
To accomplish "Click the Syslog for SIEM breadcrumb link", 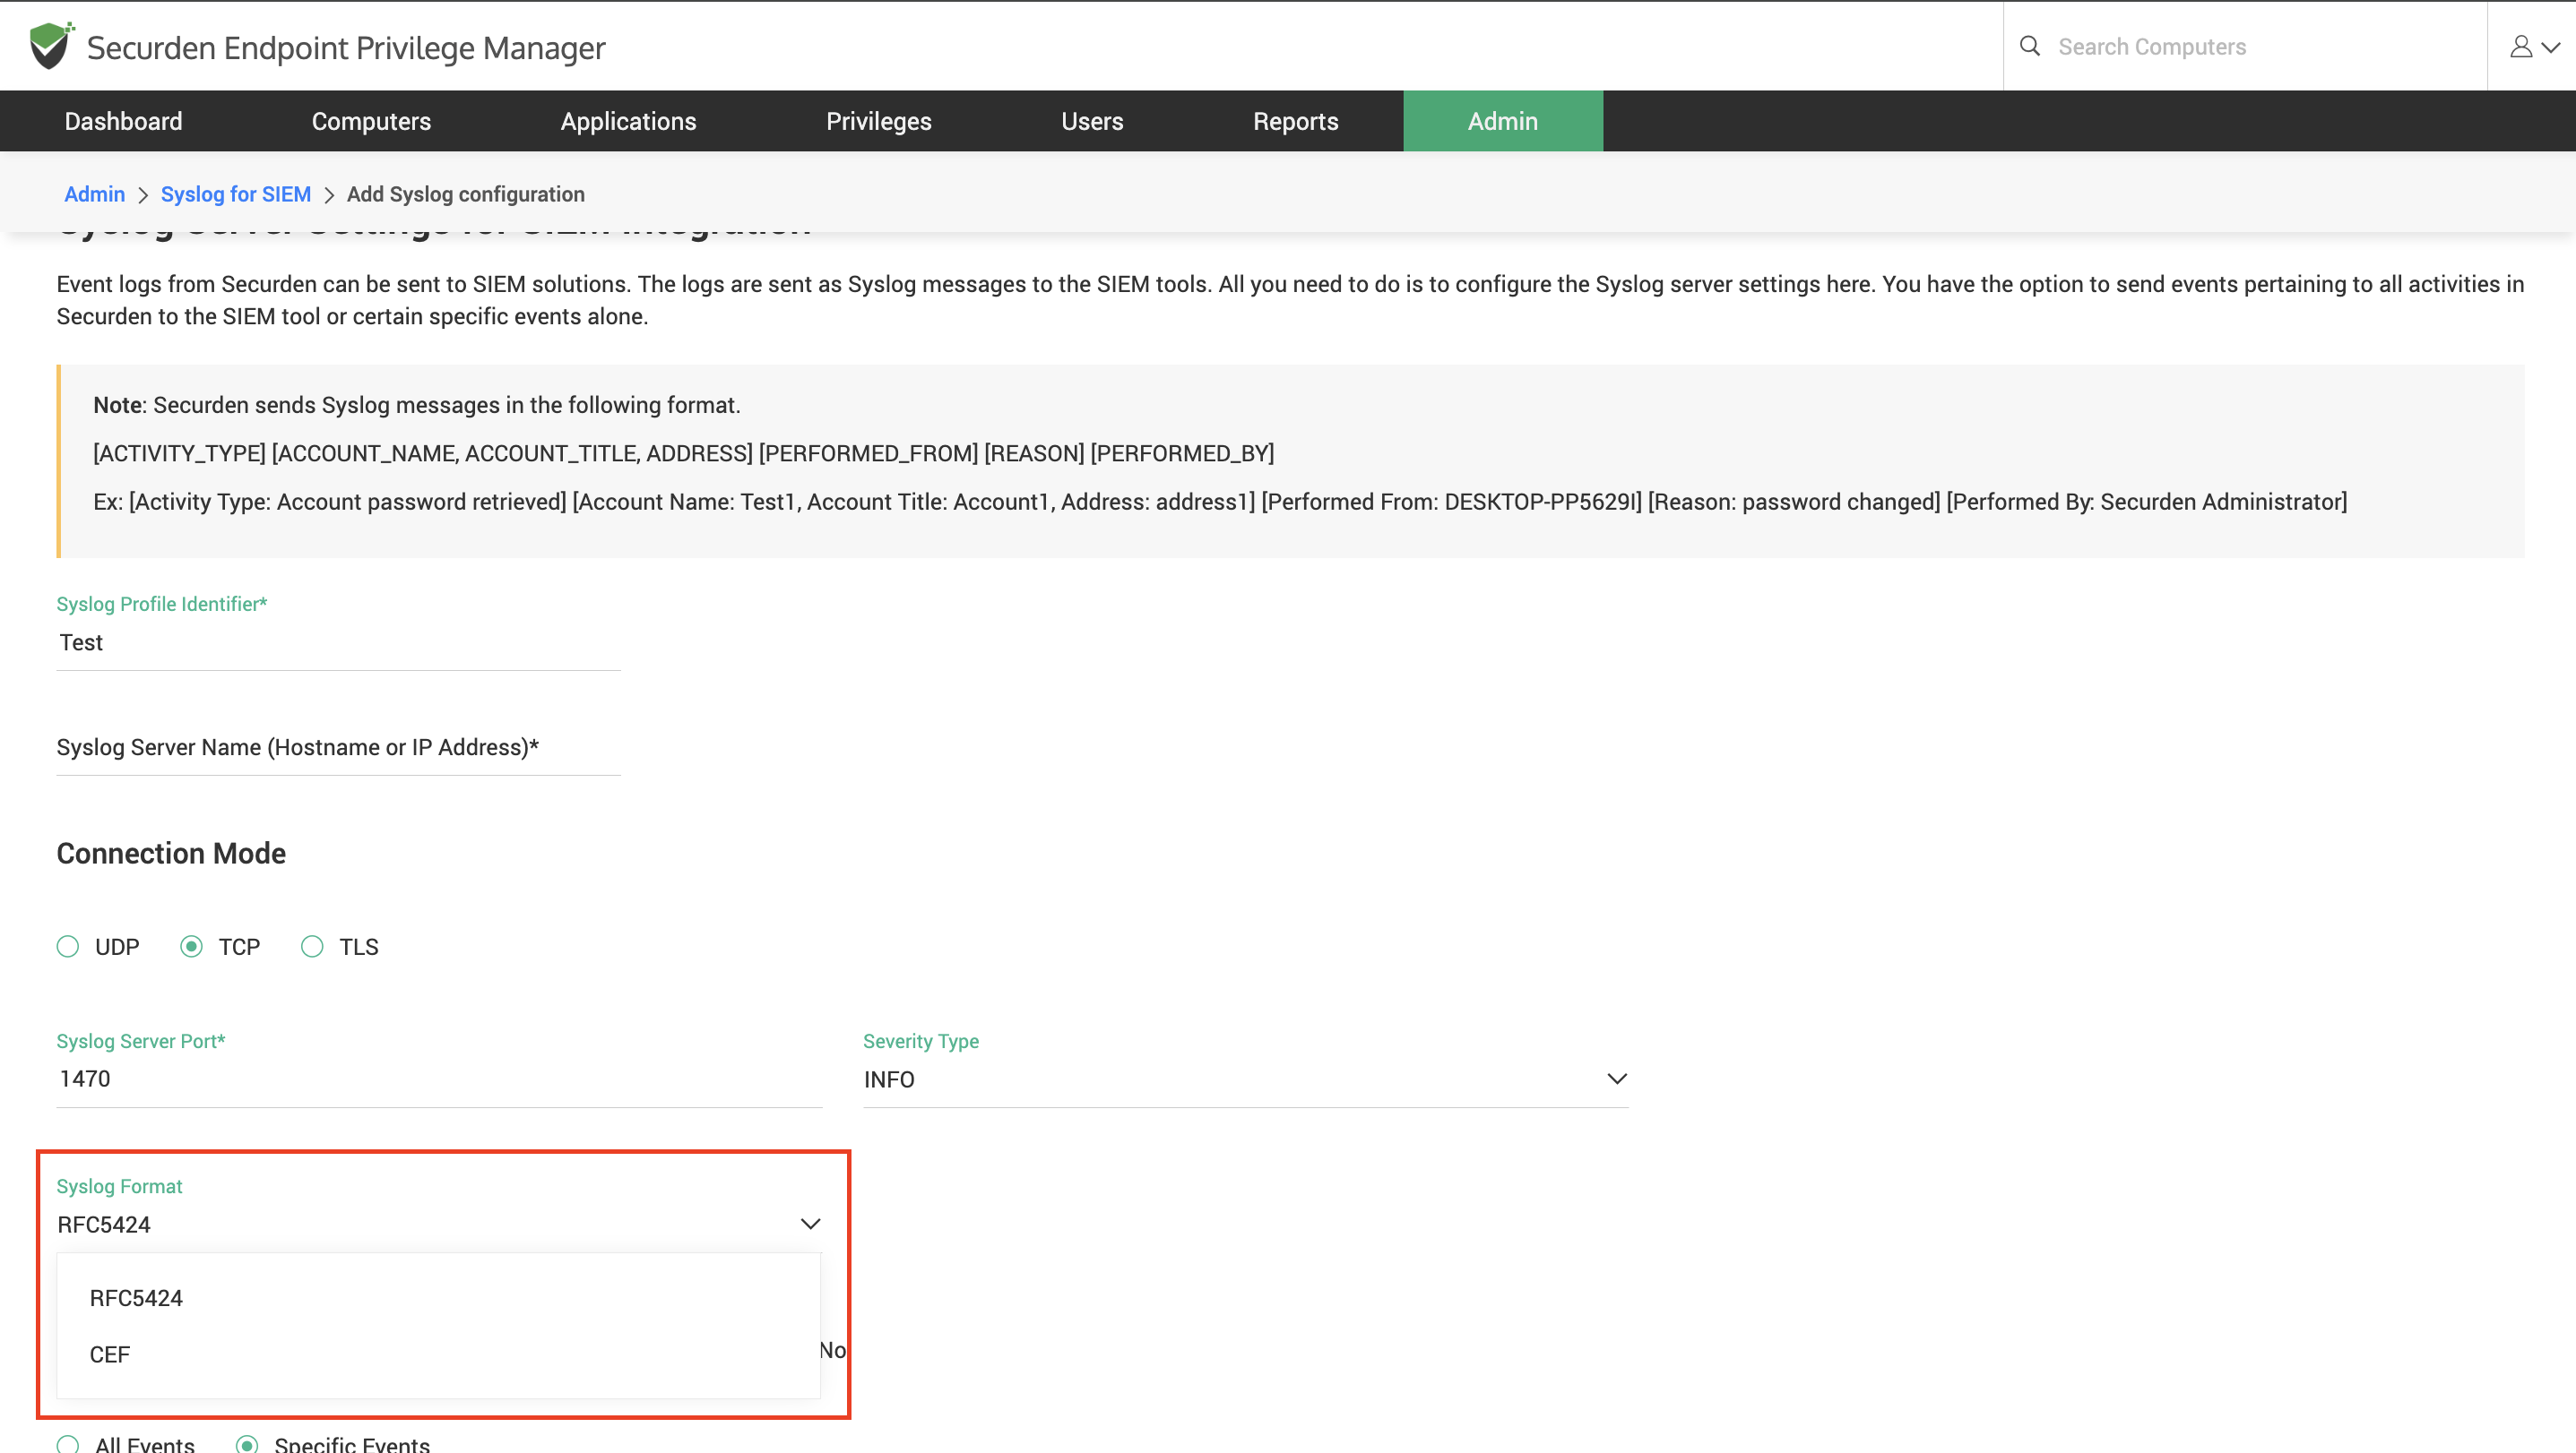I will pyautogui.click(x=236, y=193).
